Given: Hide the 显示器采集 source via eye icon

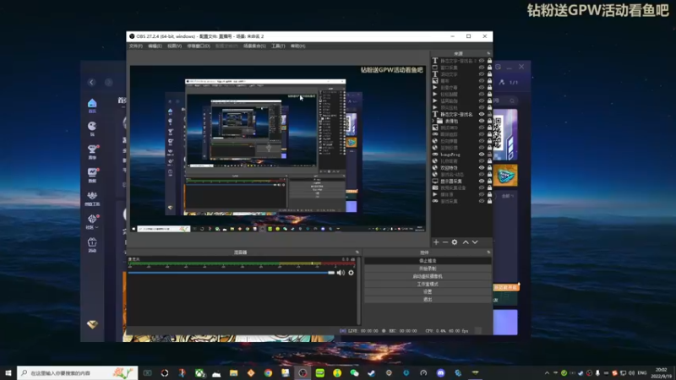Looking at the screenshot, I should [x=482, y=181].
